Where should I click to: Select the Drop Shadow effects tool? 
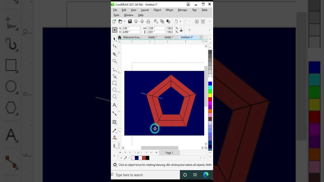point(114,122)
